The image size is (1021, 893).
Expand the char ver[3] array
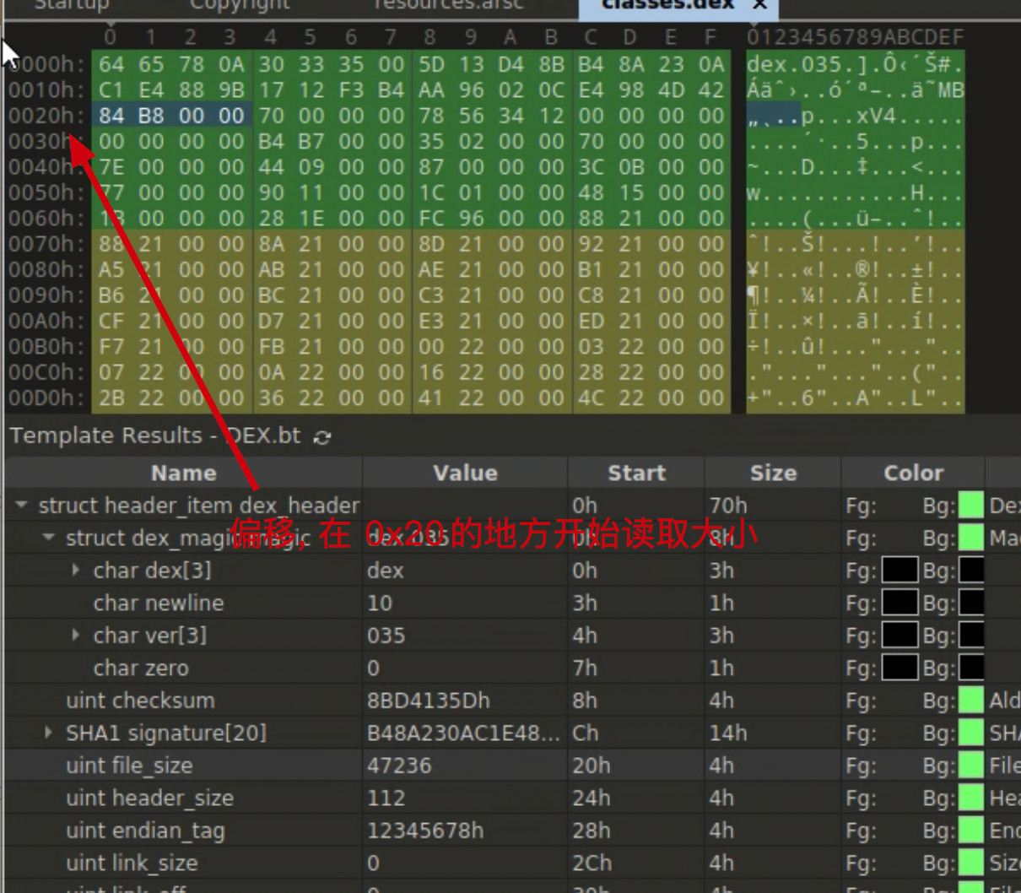pyautogui.click(x=75, y=636)
